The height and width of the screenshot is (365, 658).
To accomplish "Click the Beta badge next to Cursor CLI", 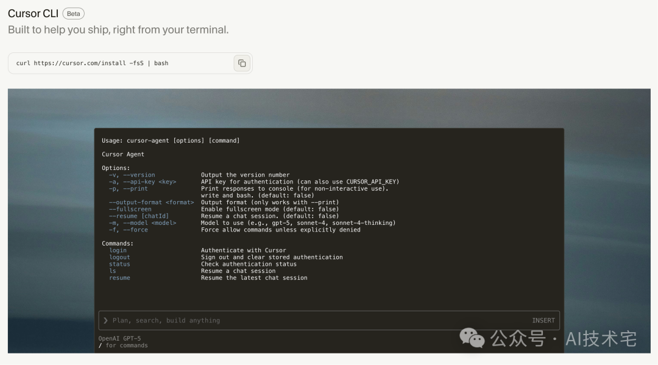I will pos(73,13).
